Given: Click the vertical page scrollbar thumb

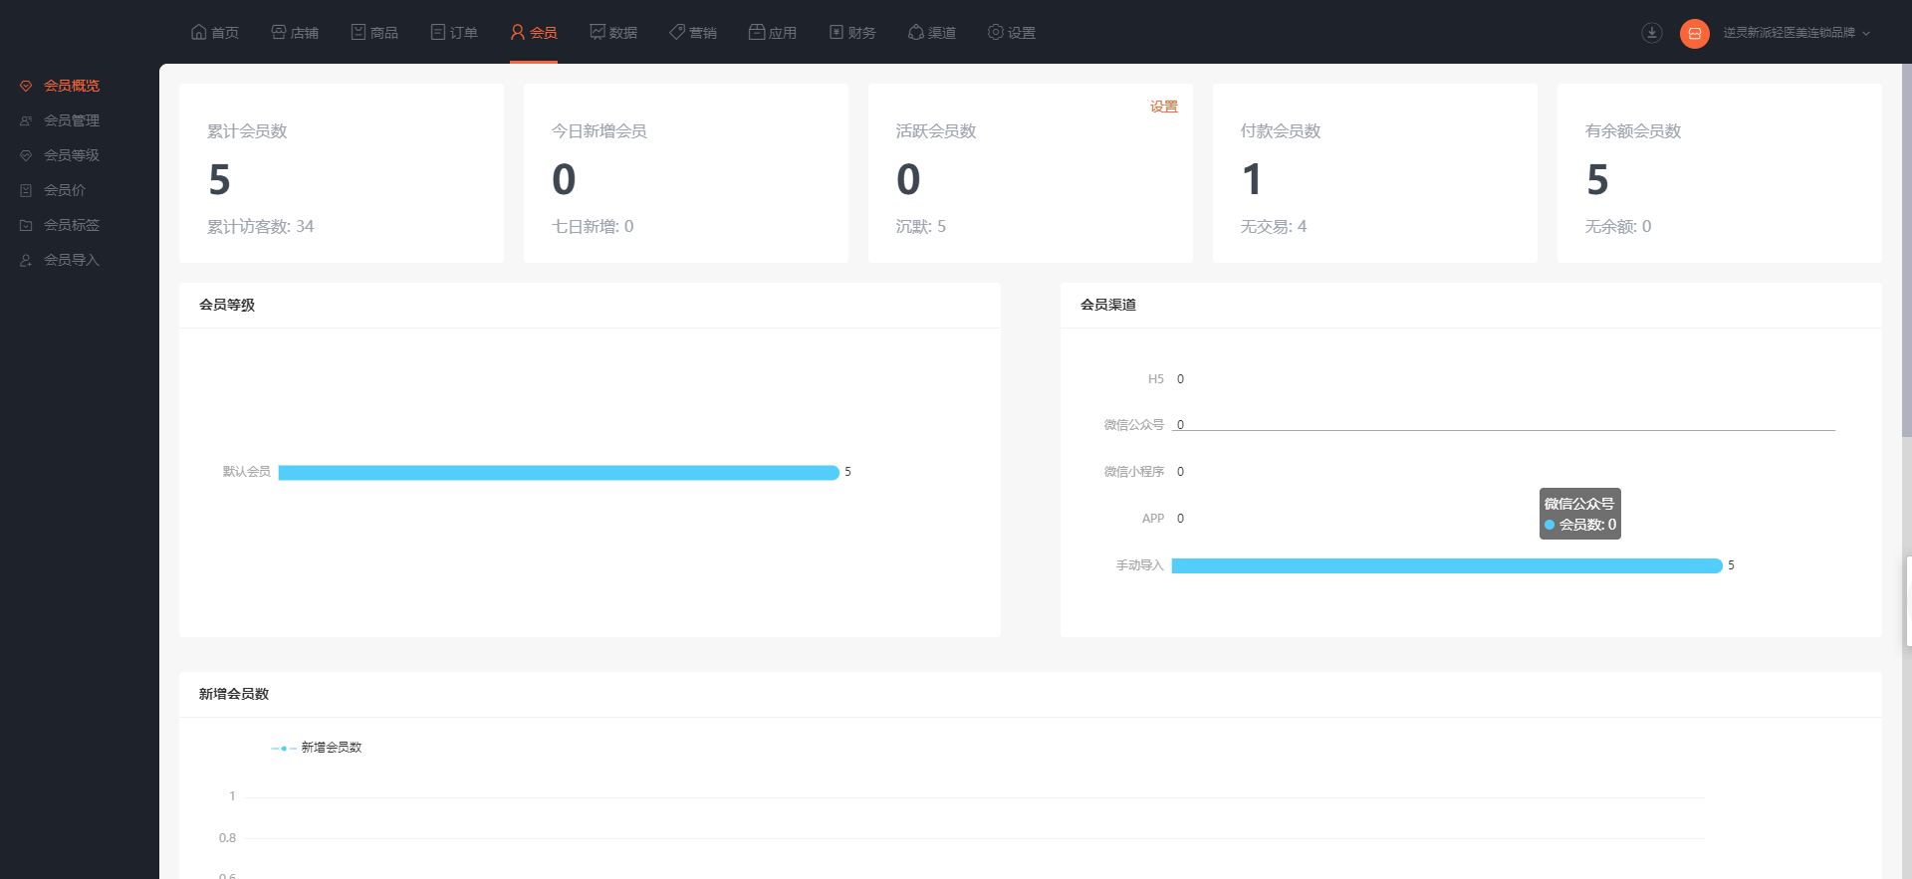Looking at the screenshot, I should [1906, 250].
